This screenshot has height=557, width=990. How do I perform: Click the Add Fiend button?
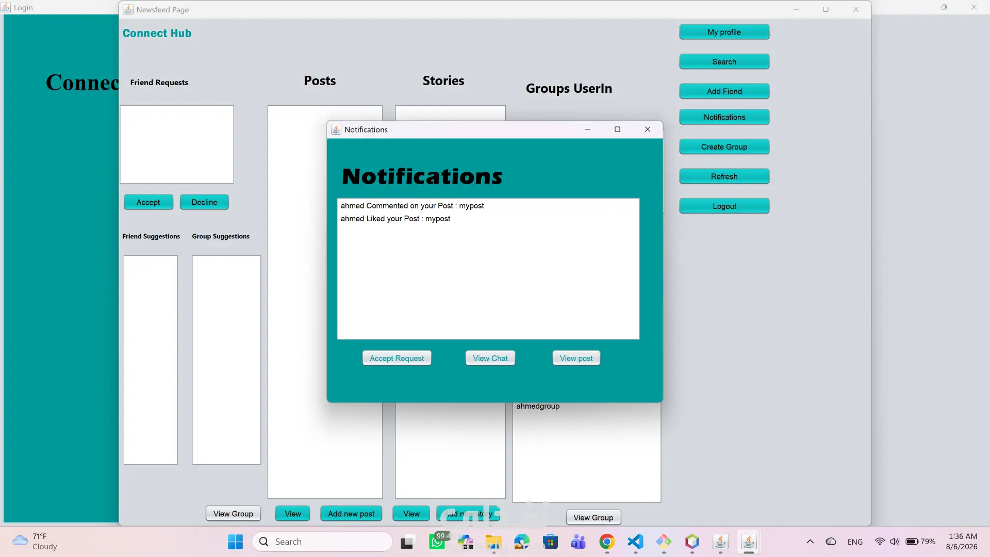724,91
